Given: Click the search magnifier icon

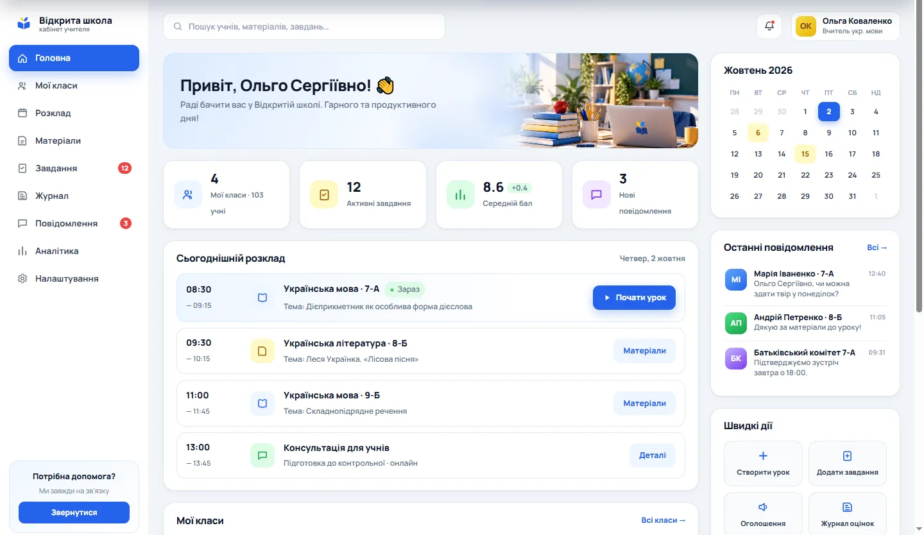Looking at the screenshot, I should [x=176, y=27].
